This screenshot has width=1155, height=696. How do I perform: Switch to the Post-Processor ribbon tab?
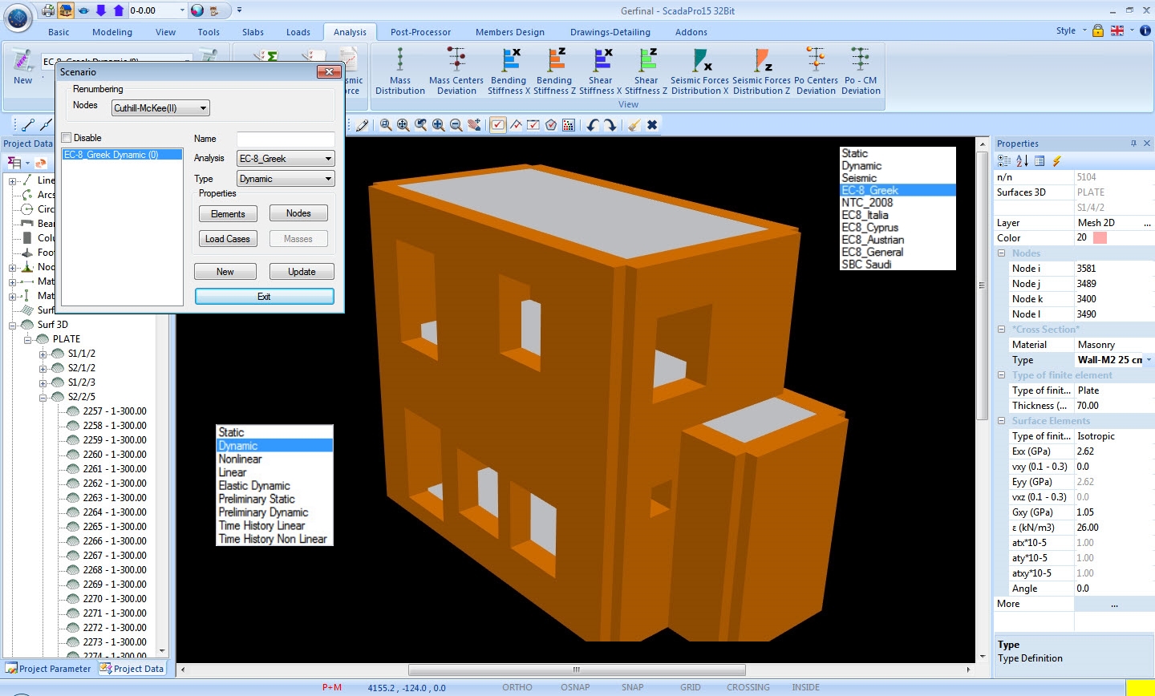[x=420, y=32]
